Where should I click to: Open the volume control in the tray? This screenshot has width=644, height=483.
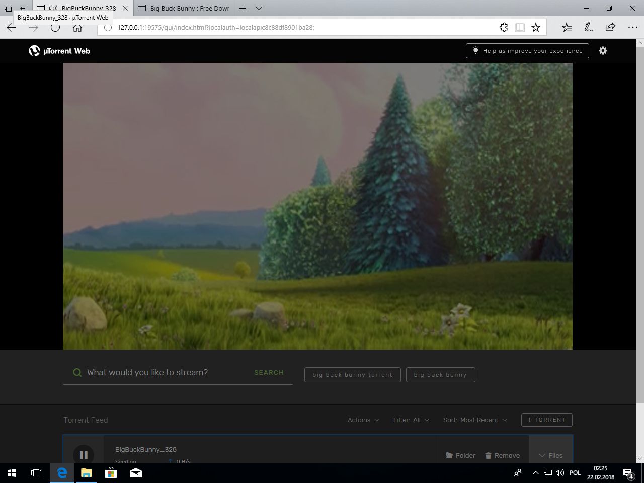coord(559,473)
